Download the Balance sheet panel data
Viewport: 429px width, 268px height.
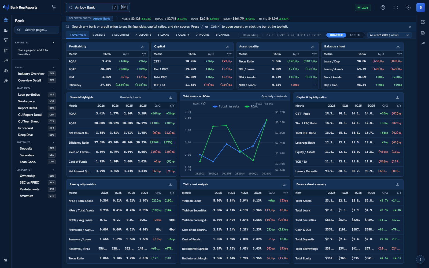[x=398, y=46]
